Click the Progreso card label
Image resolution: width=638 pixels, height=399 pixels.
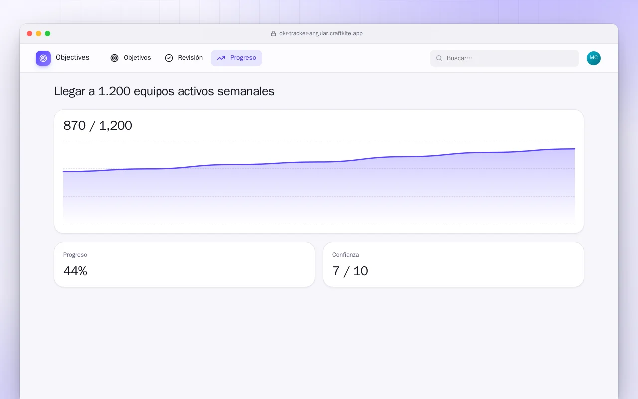pyautogui.click(x=75, y=255)
